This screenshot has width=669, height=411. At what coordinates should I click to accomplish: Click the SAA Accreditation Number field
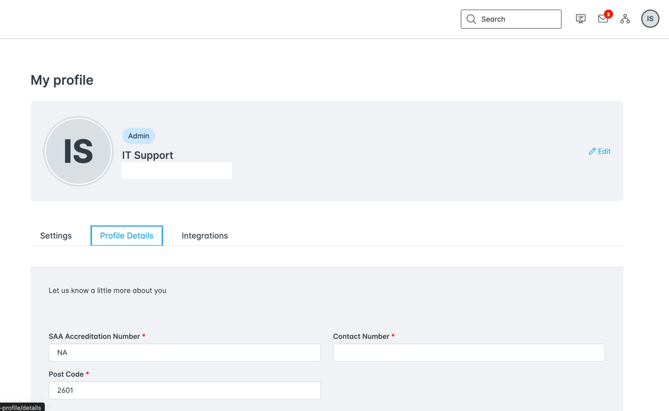[185, 352]
